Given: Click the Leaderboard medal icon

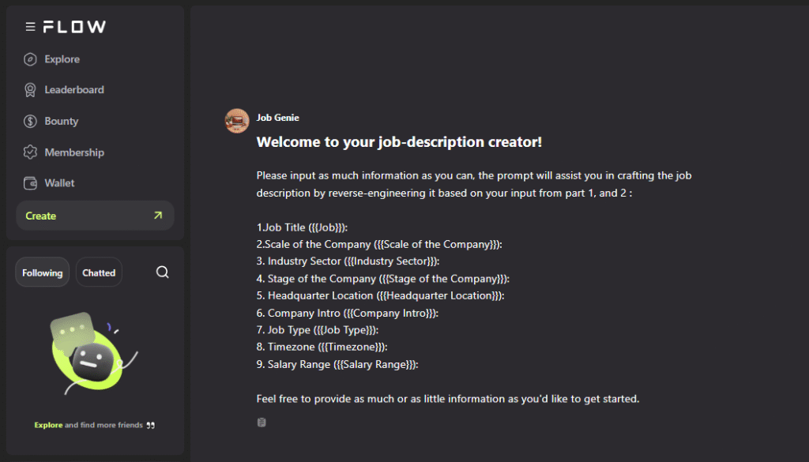Looking at the screenshot, I should click(30, 90).
